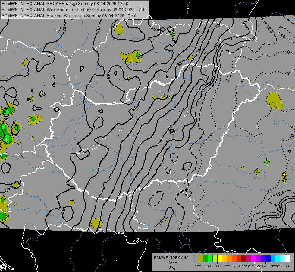This screenshot has width=295, height=272.
Task: Click the 300 legend scale value
Action: (208, 266)
